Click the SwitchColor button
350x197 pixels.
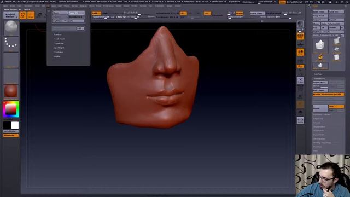point(11,131)
